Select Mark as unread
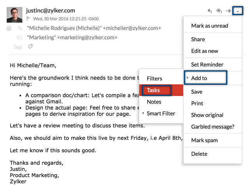This screenshot has width=246, height=185. (x=209, y=26)
